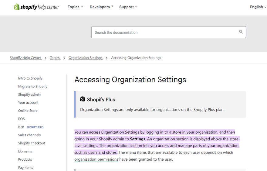The image size is (267, 171).
Task: Select Your account in sidebar
Action: (28, 103)
